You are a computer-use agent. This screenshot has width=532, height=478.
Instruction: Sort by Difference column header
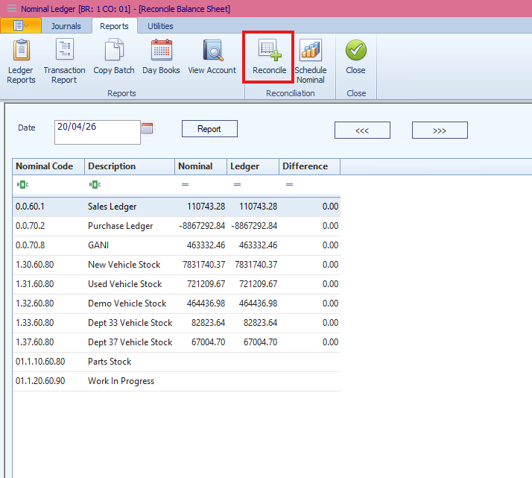pyautogui.click(x=310, y=166)
